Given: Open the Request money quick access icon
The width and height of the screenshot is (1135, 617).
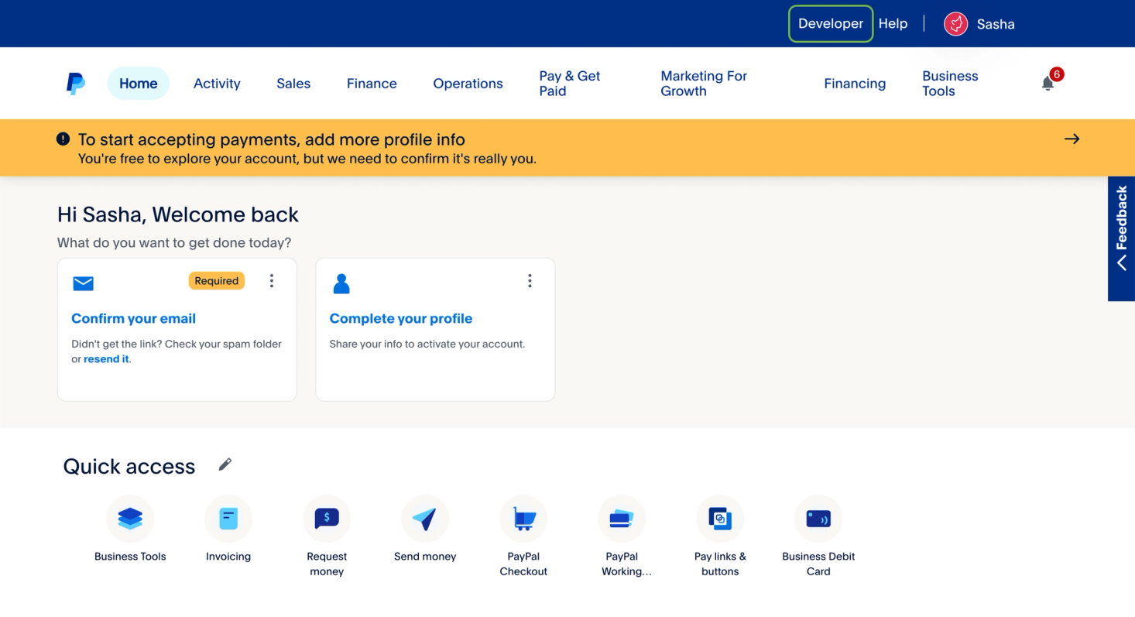Looking at the screenshot, I should [x=327, y=519].
